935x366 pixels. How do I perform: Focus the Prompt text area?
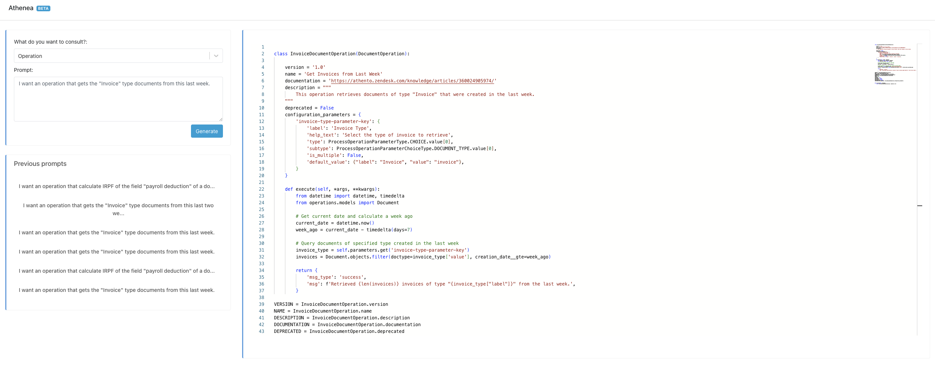[118, 99]
